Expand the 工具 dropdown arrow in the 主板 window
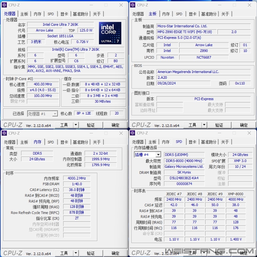The height and width of the screenshot is (257, 257). [x=204, y=125]
